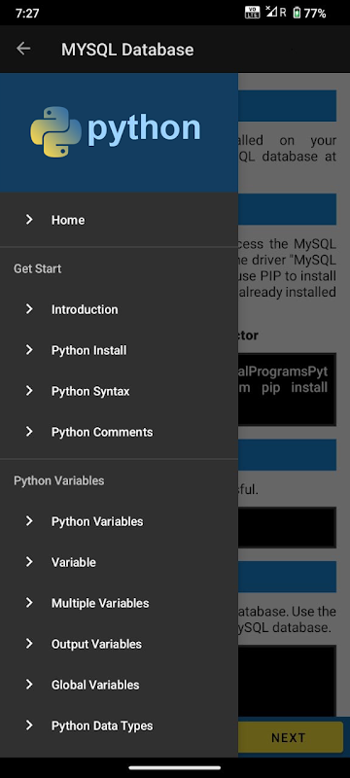The image size is (350, 778).
Task: Go to the Output Variables lesson
Action: 119,644
